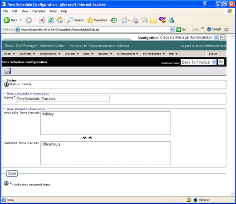Launch Yahoo Messenger icon
Image resolution: width=236 pixels, height=204 pixels.
[162, 20]
